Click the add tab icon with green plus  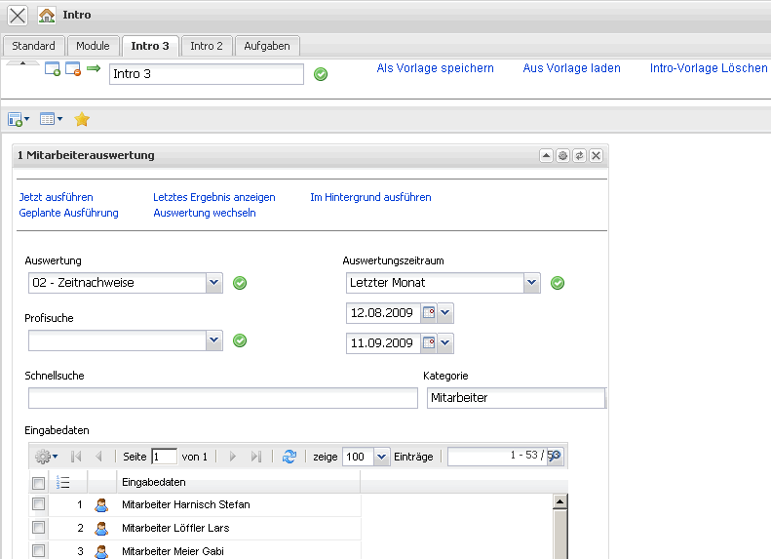pyautogui.click(x=54, y=69)
